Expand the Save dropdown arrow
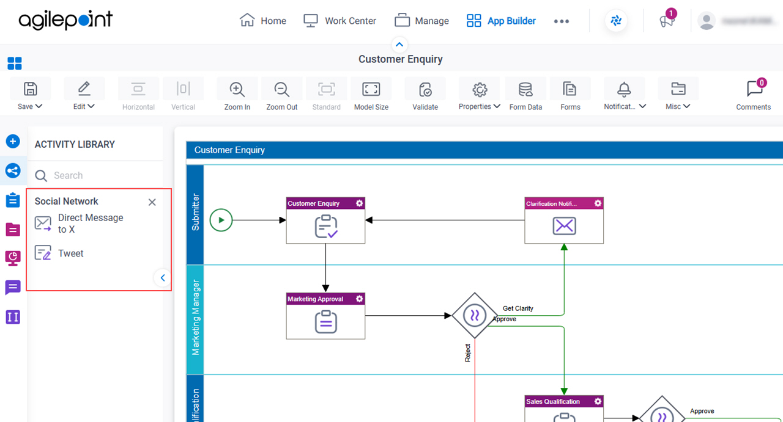 [39, 106]
